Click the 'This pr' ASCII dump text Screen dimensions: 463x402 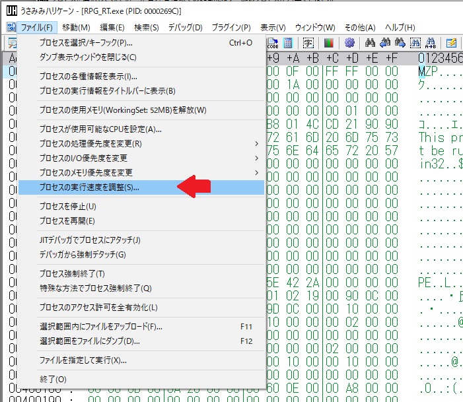click(x=440, y=137)
